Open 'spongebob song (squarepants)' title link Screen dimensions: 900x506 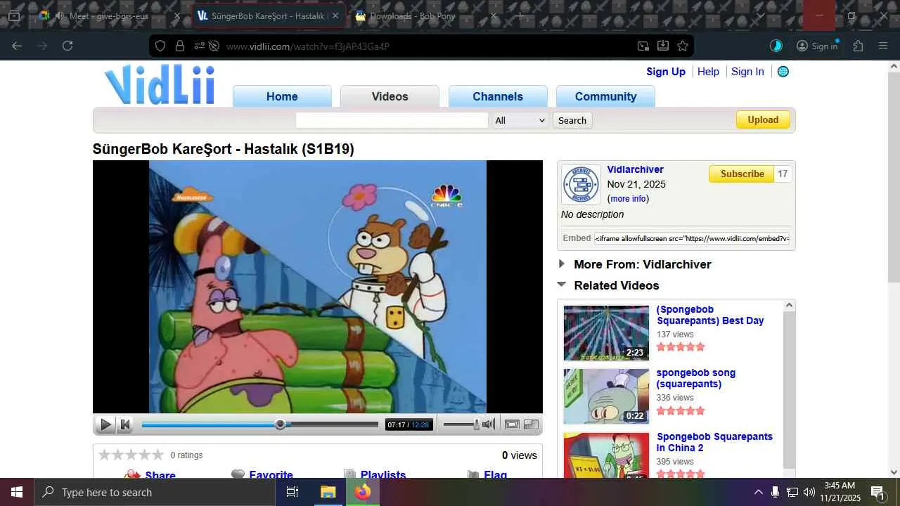(x=696, y=378)
